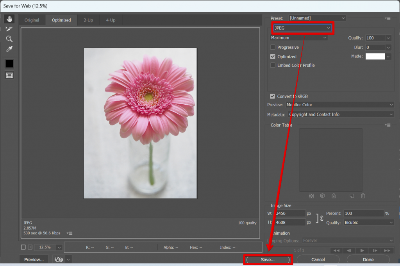This screenshot has height=266, width=400.
Task: Open the Maximum quality preset dropdown
Action: pos(298,37)
